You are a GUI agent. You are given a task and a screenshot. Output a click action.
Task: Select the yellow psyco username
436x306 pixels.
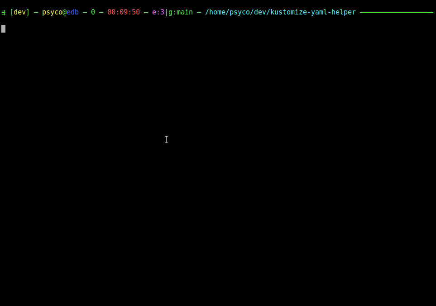(x=52, y=13)
